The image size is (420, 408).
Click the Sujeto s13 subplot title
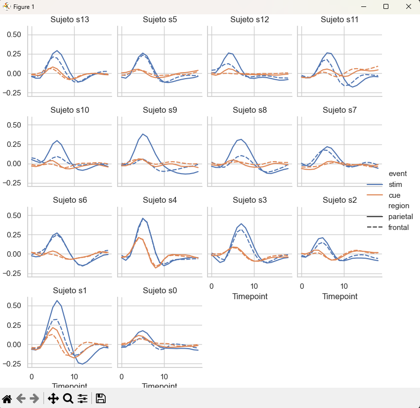click(x=70, y=20)
